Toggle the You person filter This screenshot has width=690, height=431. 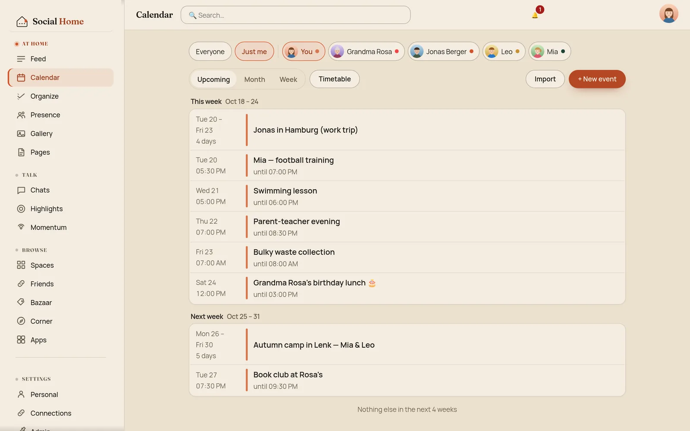coord(304,52)
